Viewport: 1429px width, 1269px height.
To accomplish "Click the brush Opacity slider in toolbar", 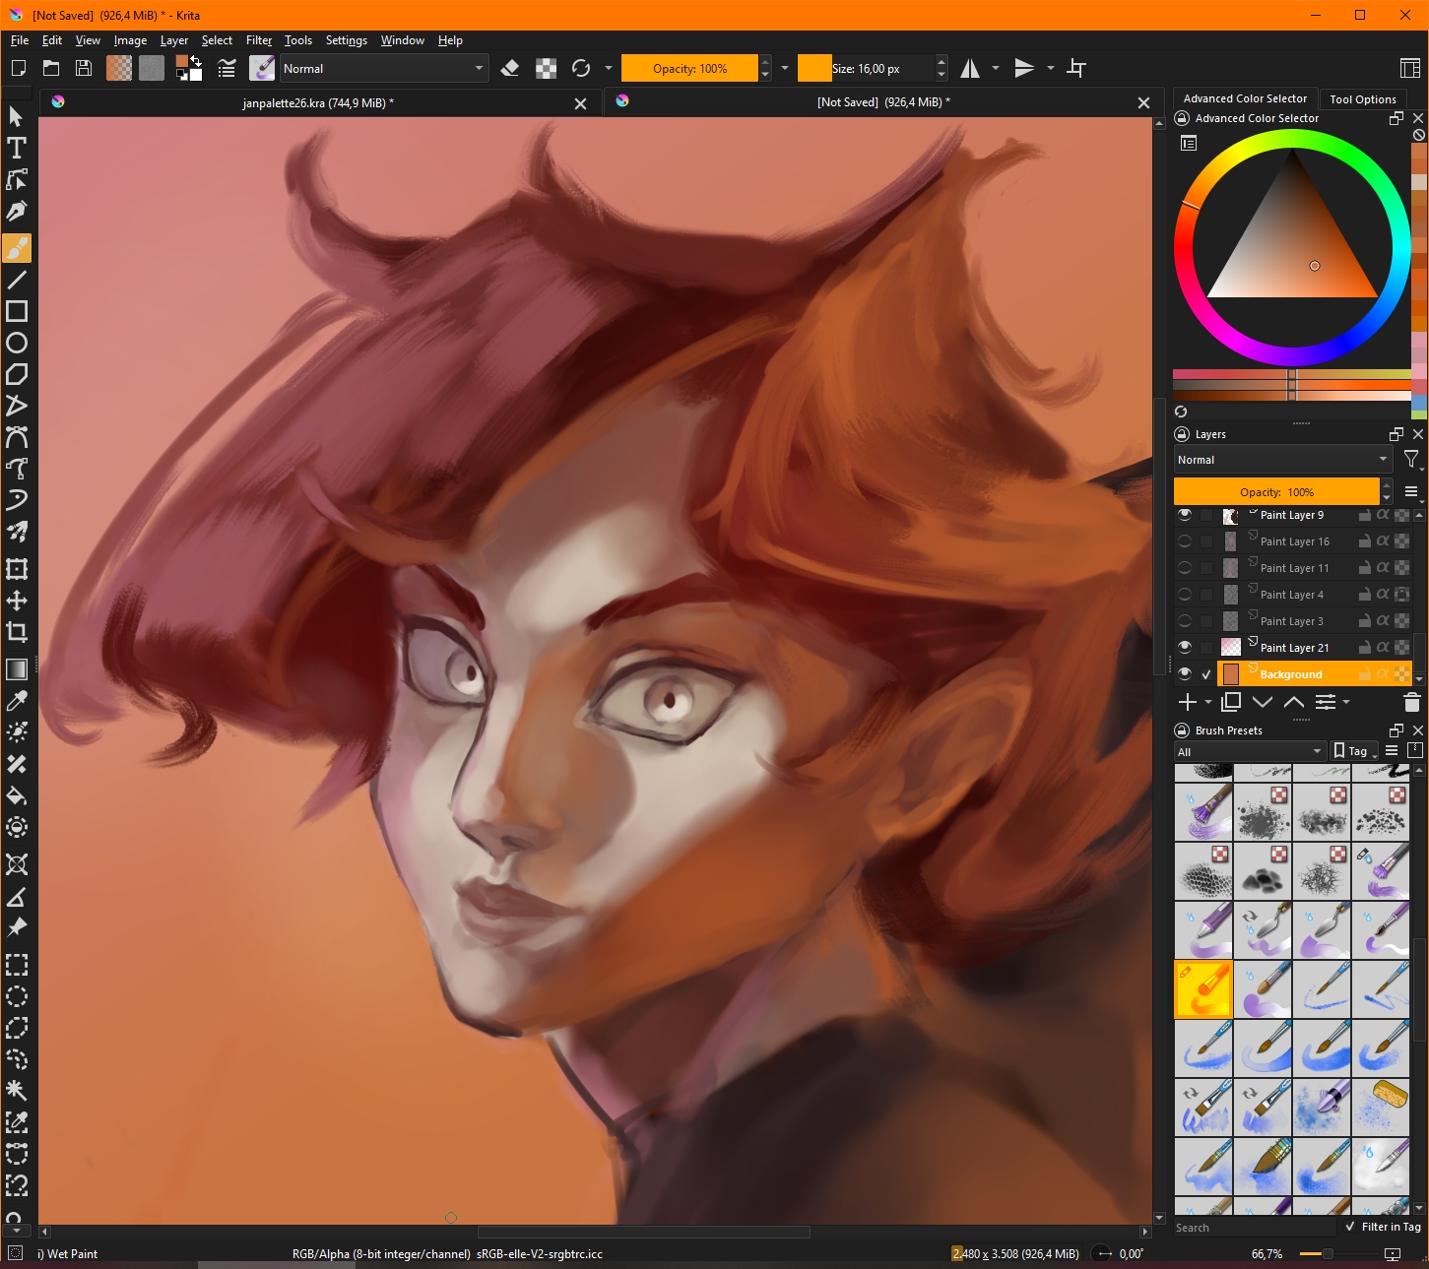I will pos(689,69).
